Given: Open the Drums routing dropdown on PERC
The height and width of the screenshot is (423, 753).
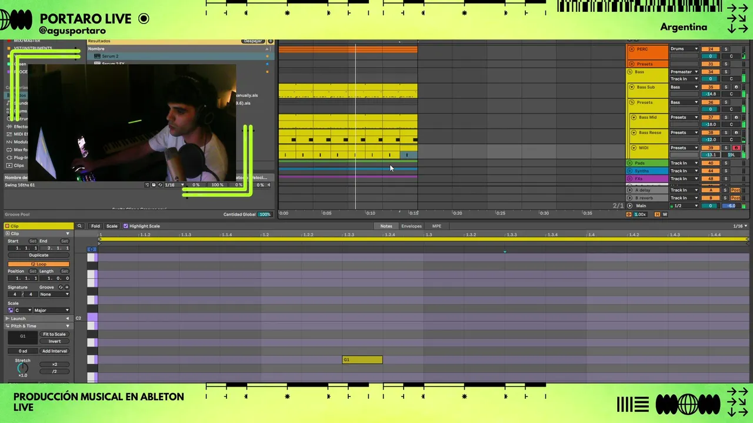Looking at the screenshot, I should (684, 49).
